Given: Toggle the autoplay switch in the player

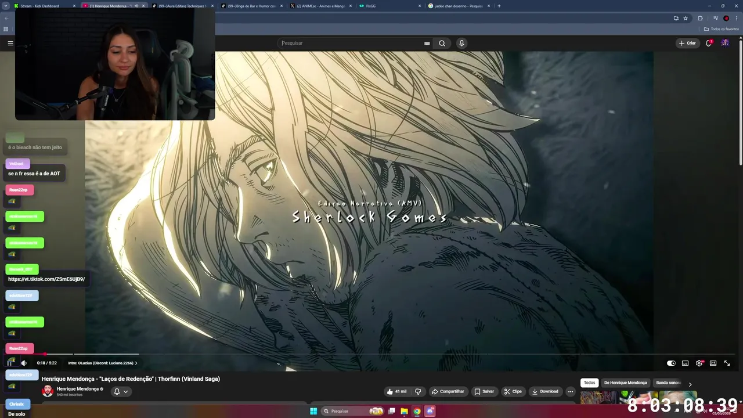Looking at the screenshot, I should (671, 363).
